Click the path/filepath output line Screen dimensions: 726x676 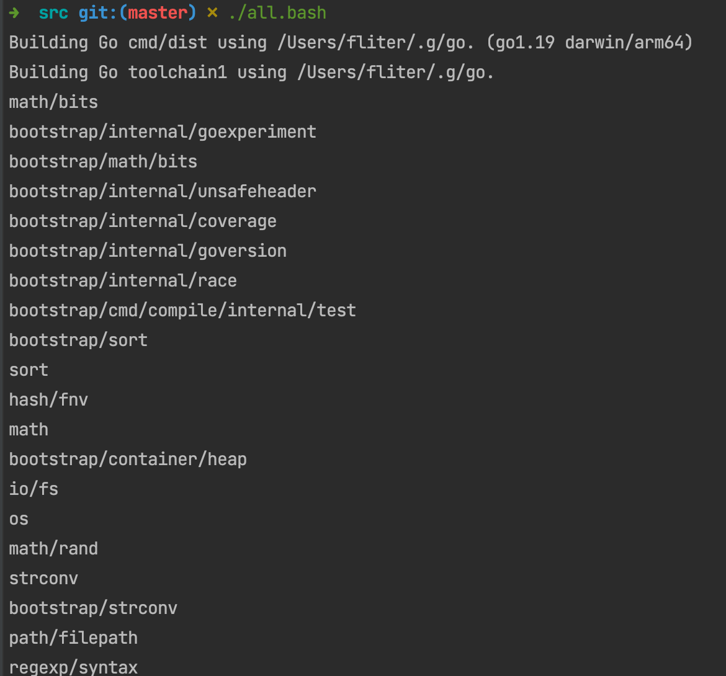[x=73, y=638]
